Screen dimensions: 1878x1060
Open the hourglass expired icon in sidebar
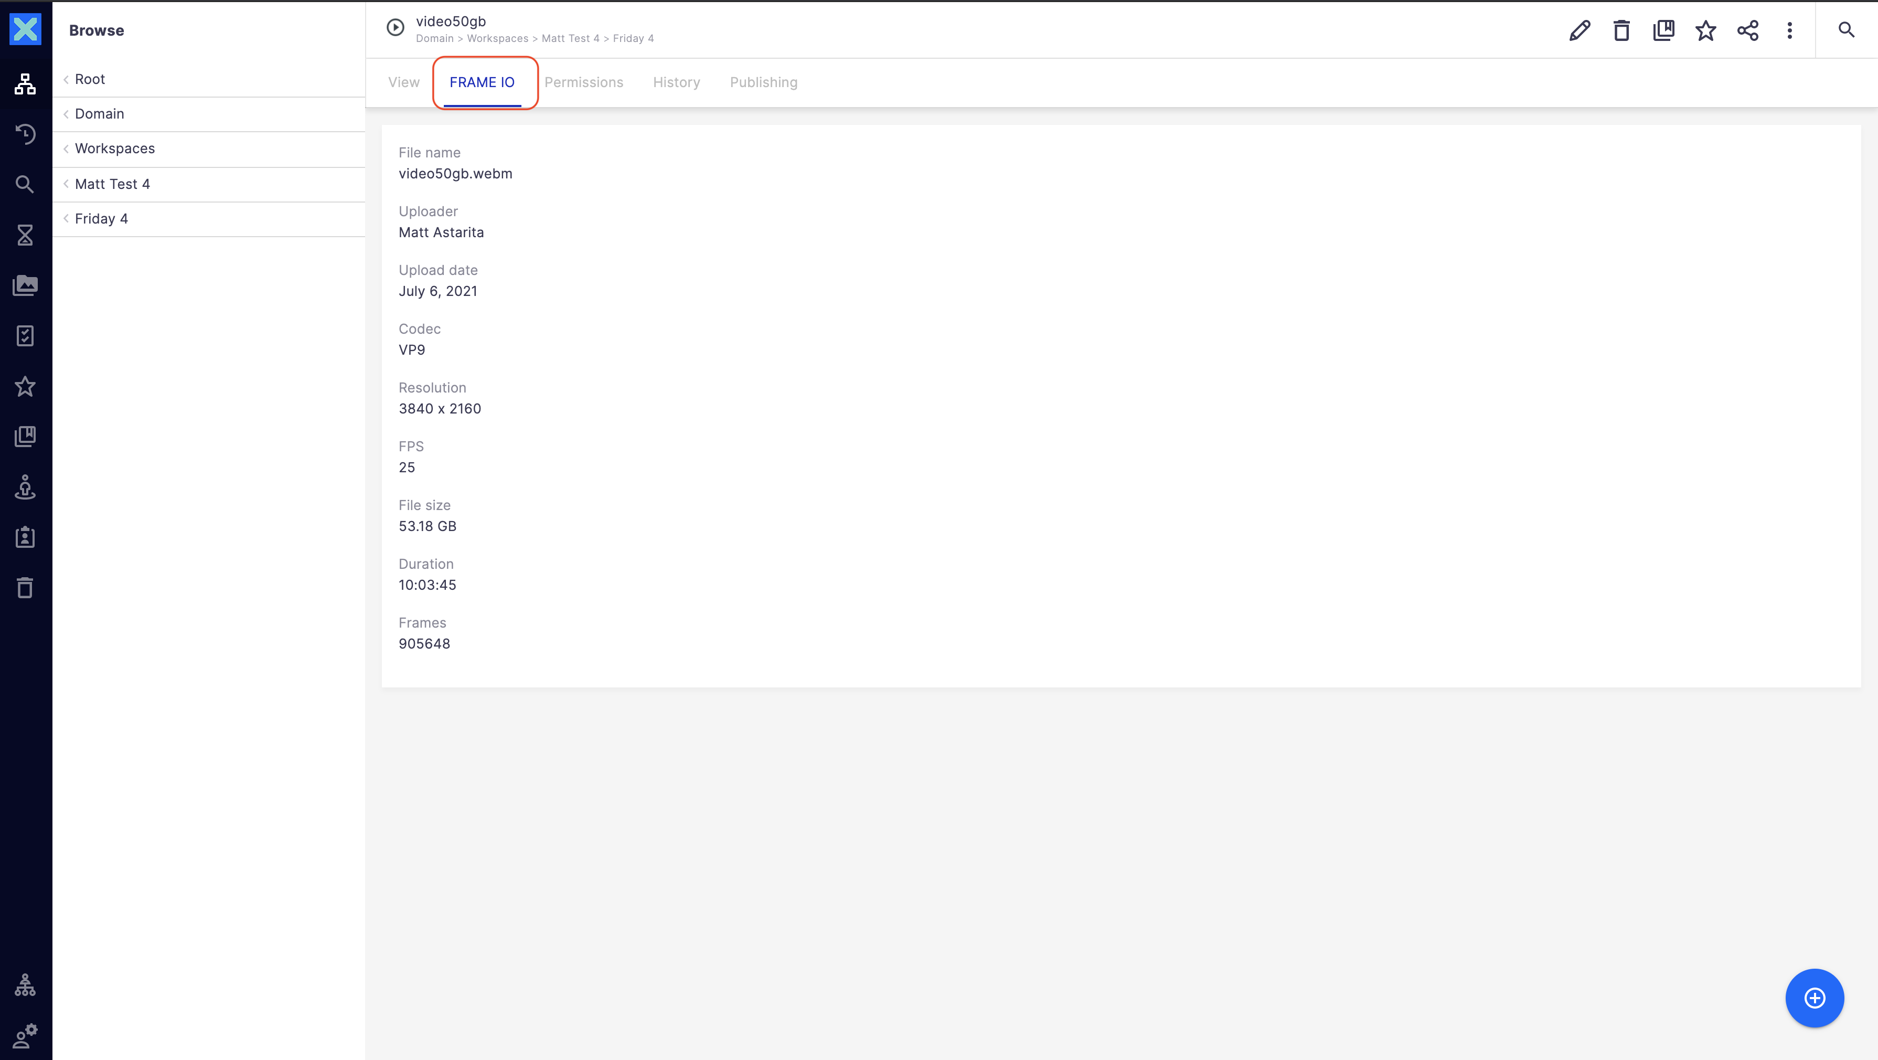tap(26, 235)
